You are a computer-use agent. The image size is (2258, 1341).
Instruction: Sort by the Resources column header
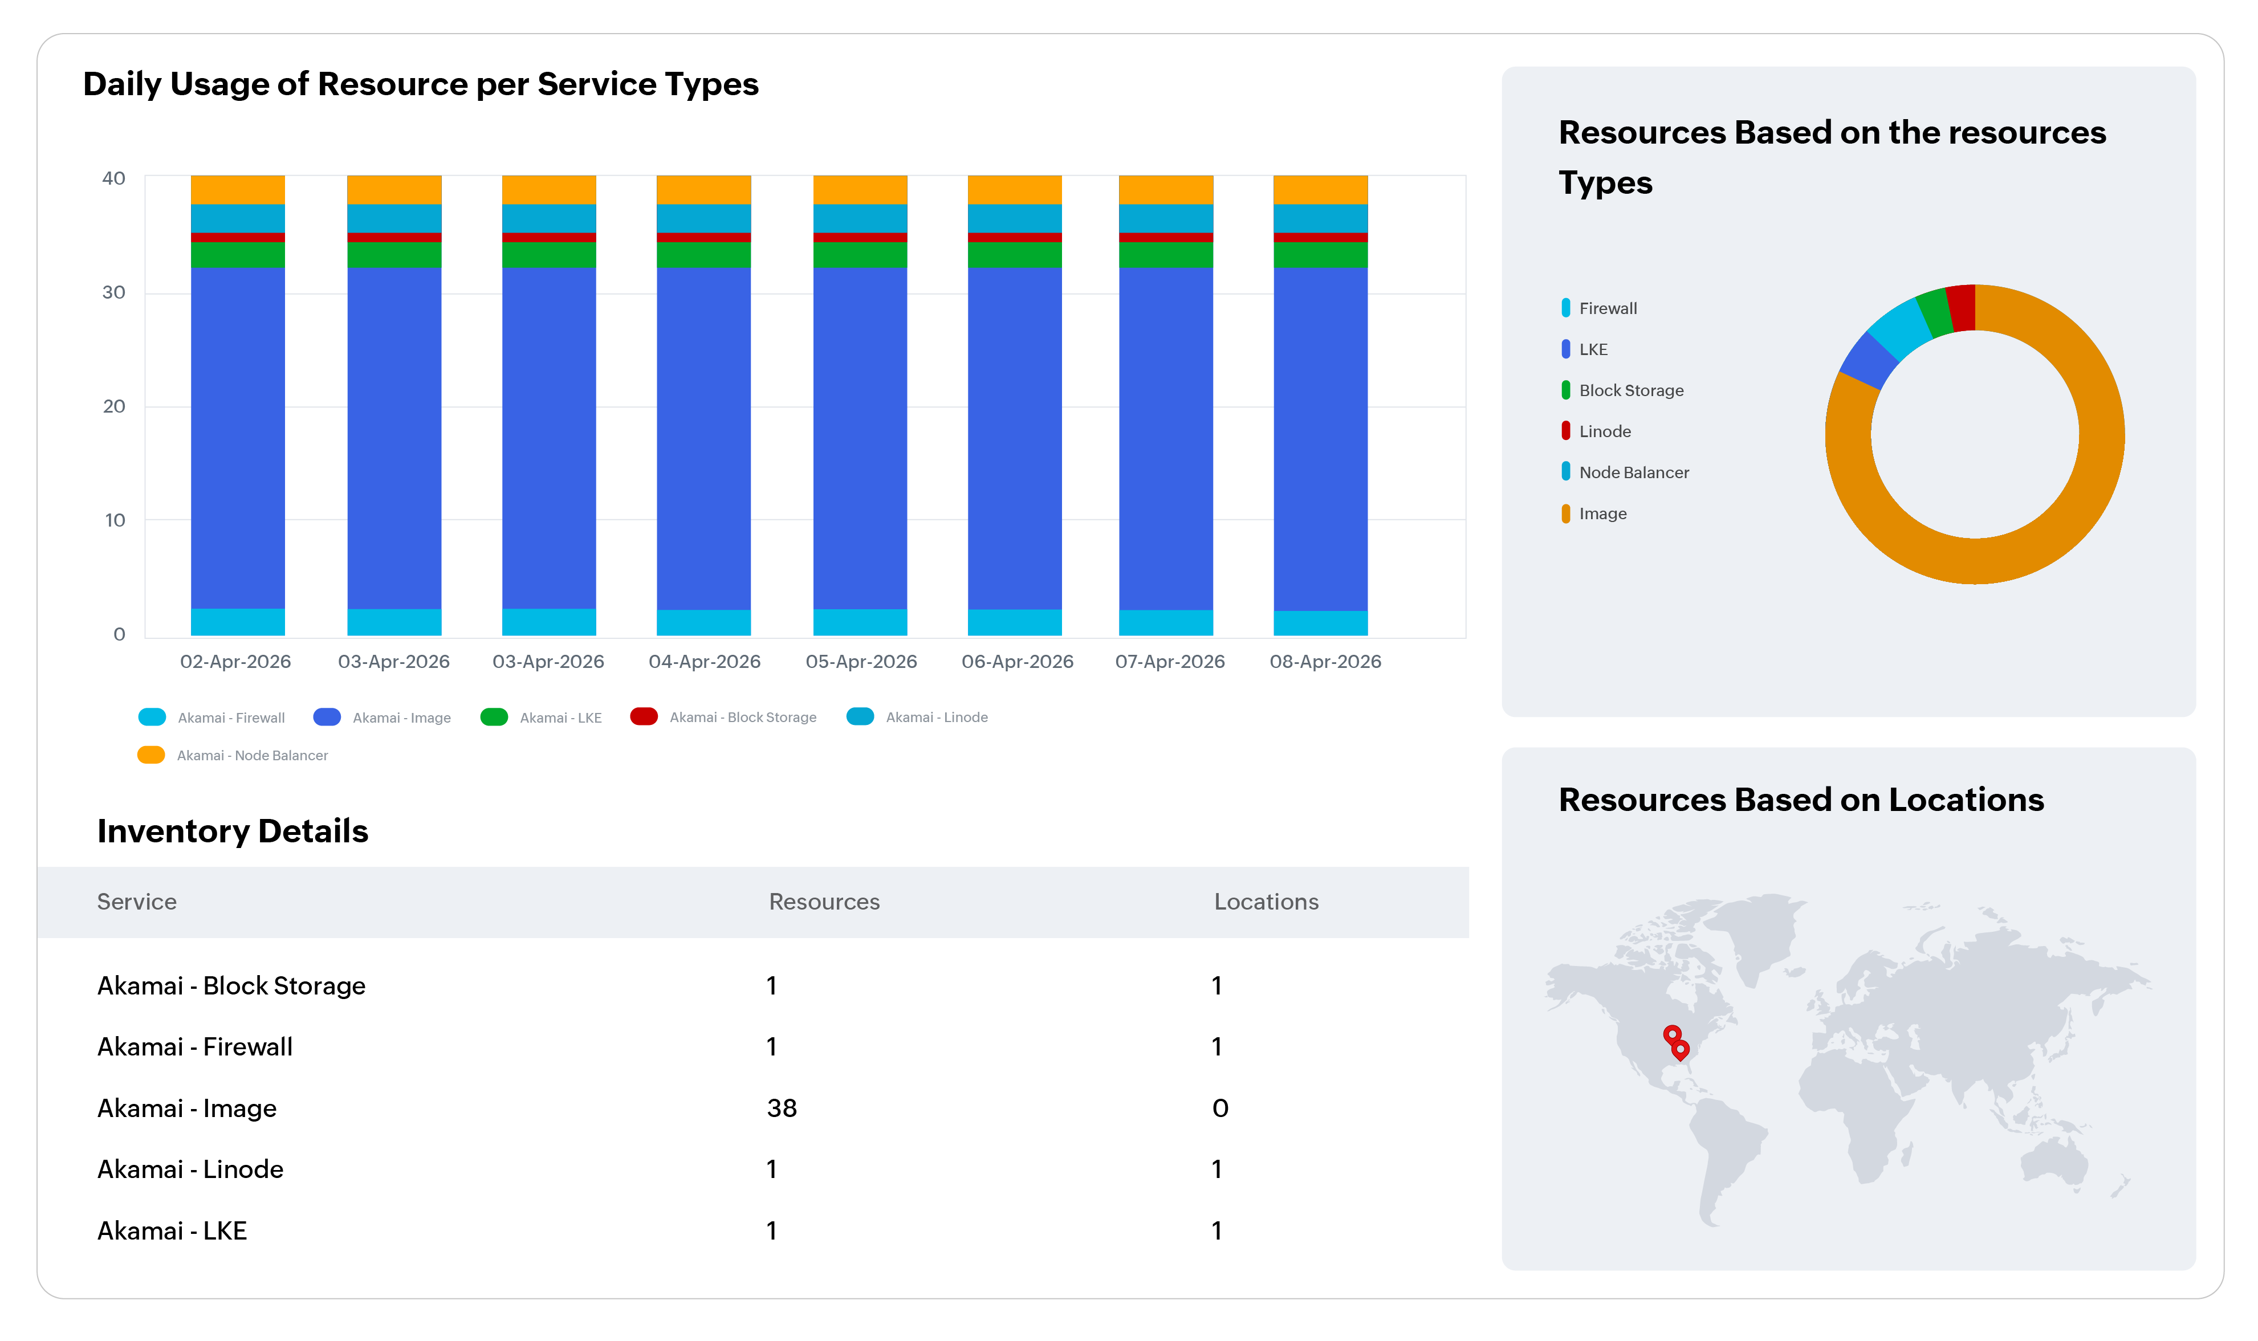tap(824, 902)
